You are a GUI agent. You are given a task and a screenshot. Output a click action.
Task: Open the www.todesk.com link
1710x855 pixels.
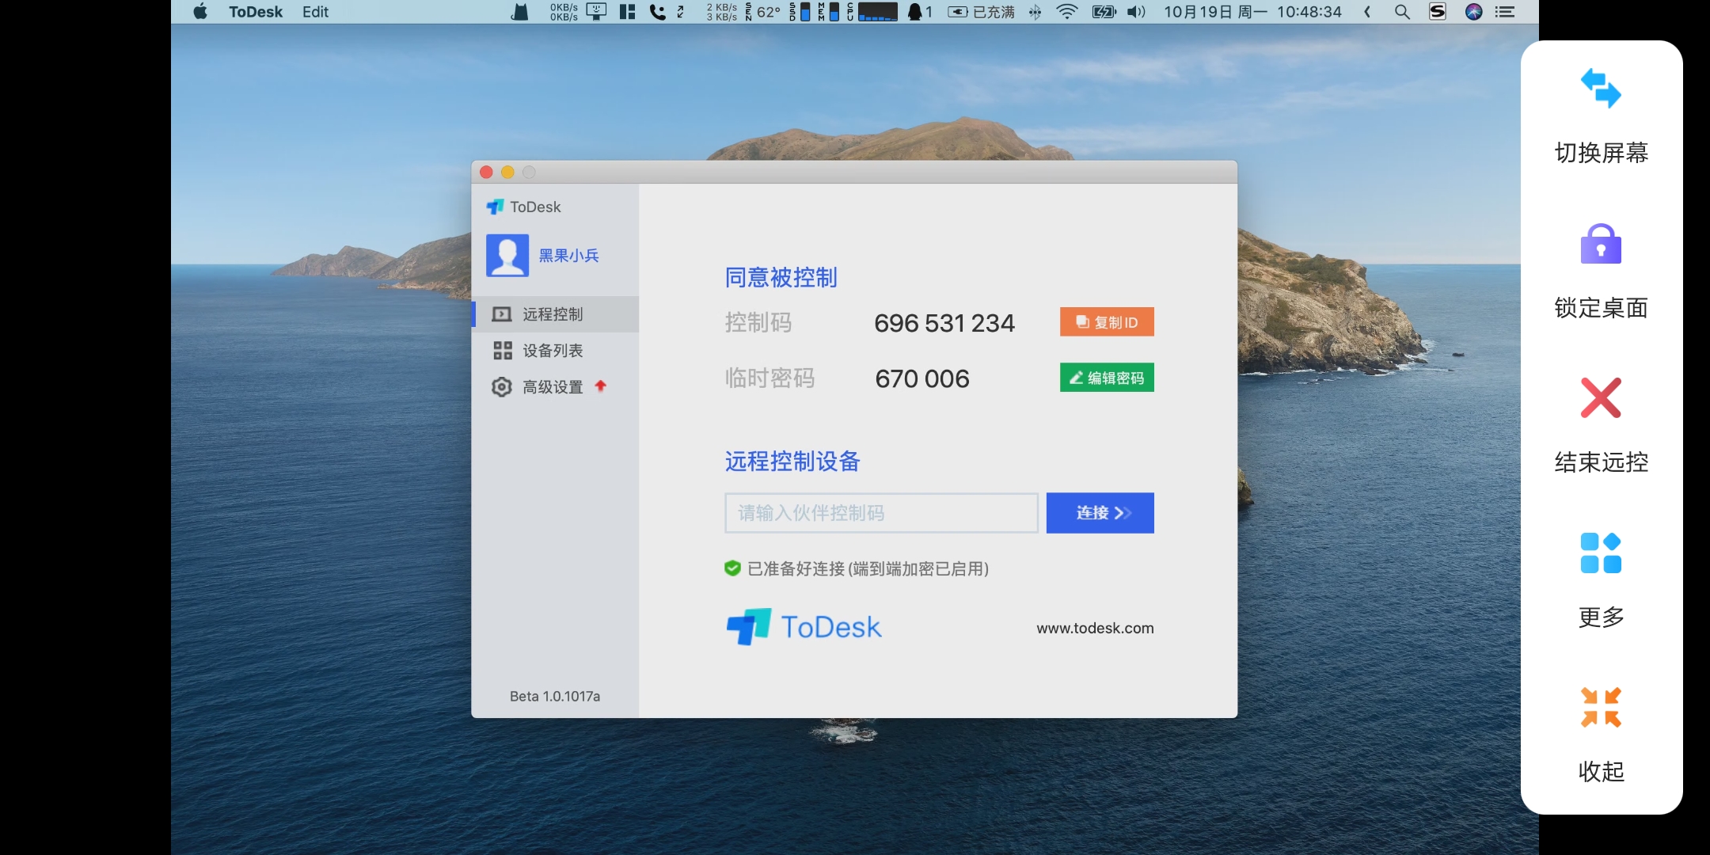[1095, 628]
